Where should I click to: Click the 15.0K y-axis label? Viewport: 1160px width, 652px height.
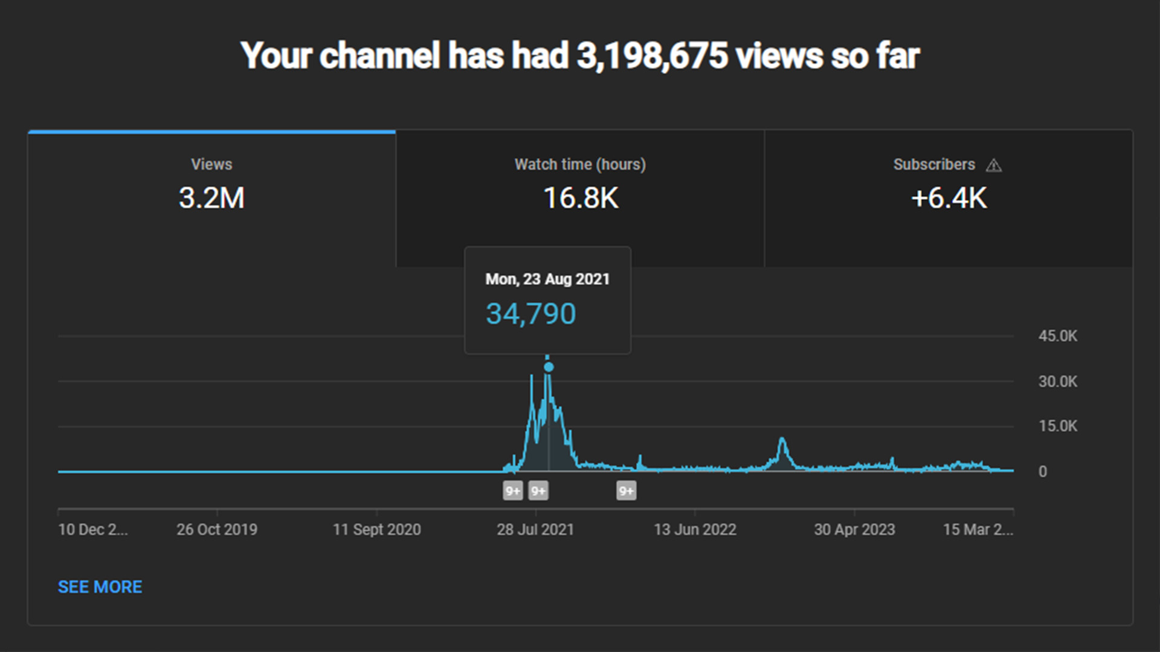click(1058, 426)
